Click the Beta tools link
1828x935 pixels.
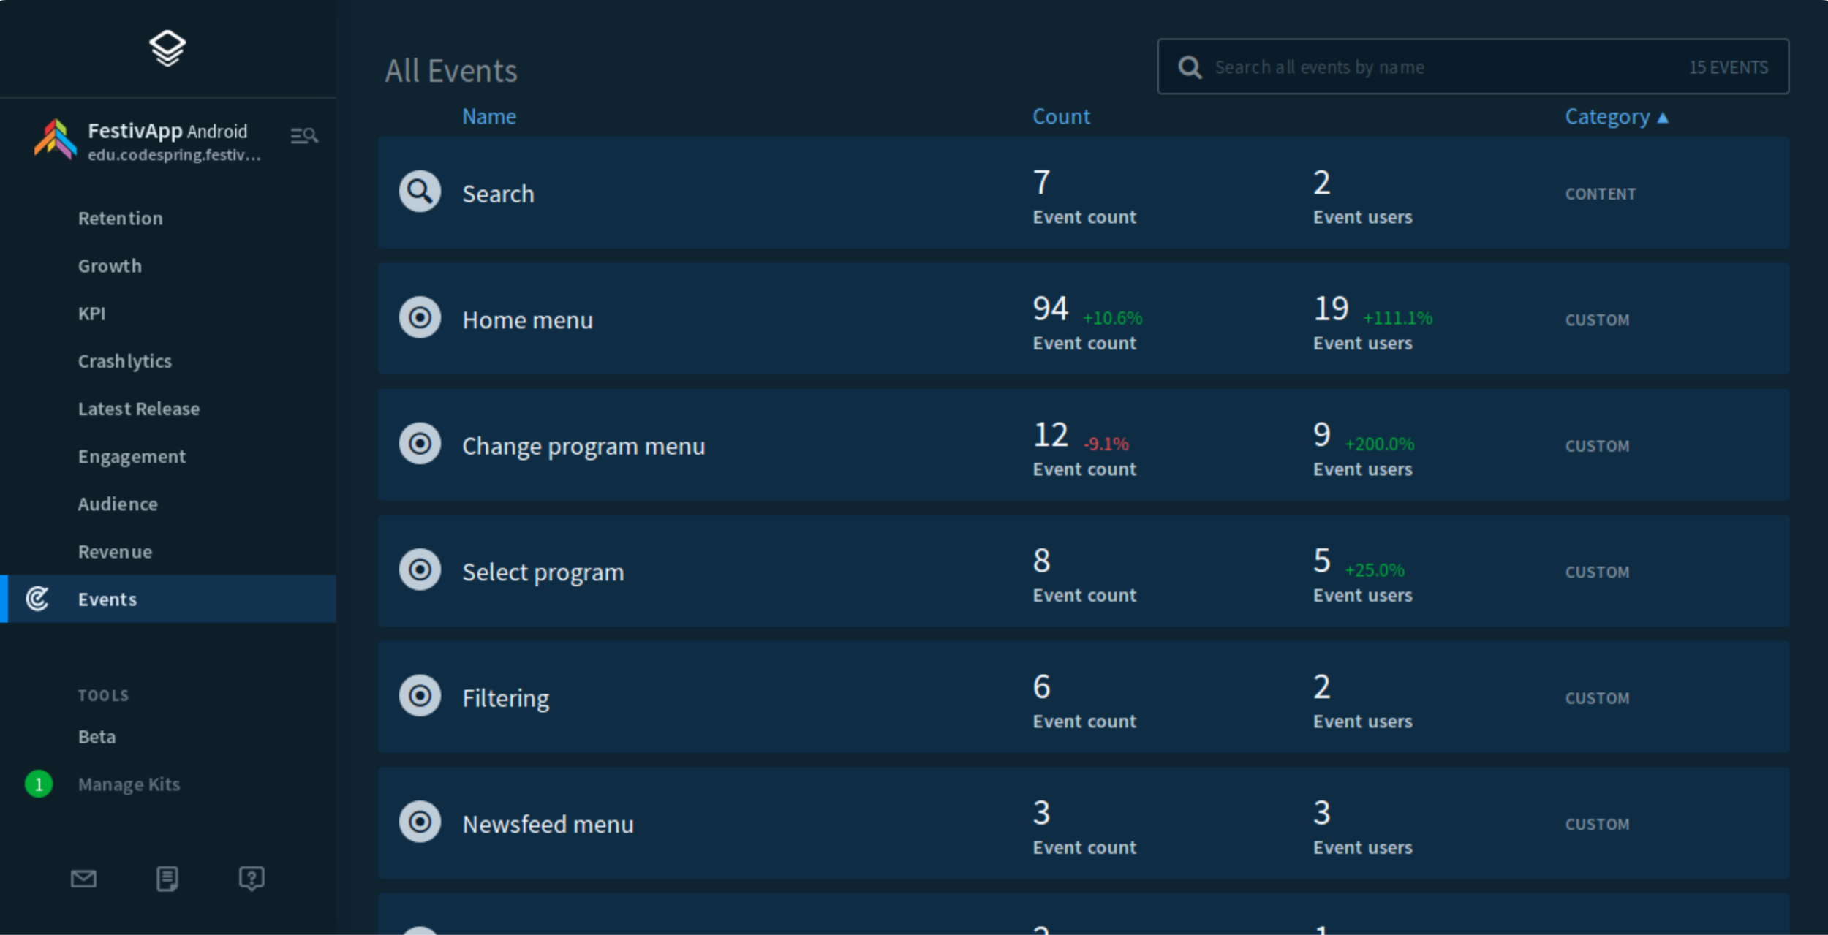97,737
